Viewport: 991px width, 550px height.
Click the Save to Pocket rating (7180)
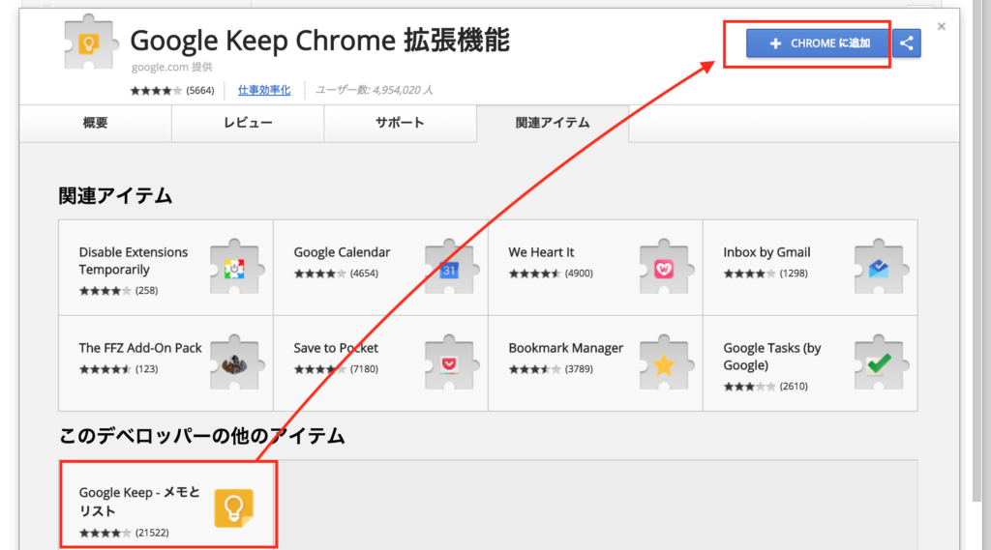pyautogui.click(x=336, y=369)
